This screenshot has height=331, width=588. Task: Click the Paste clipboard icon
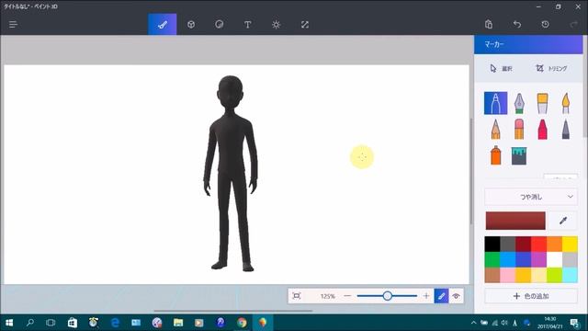point(489,25)
